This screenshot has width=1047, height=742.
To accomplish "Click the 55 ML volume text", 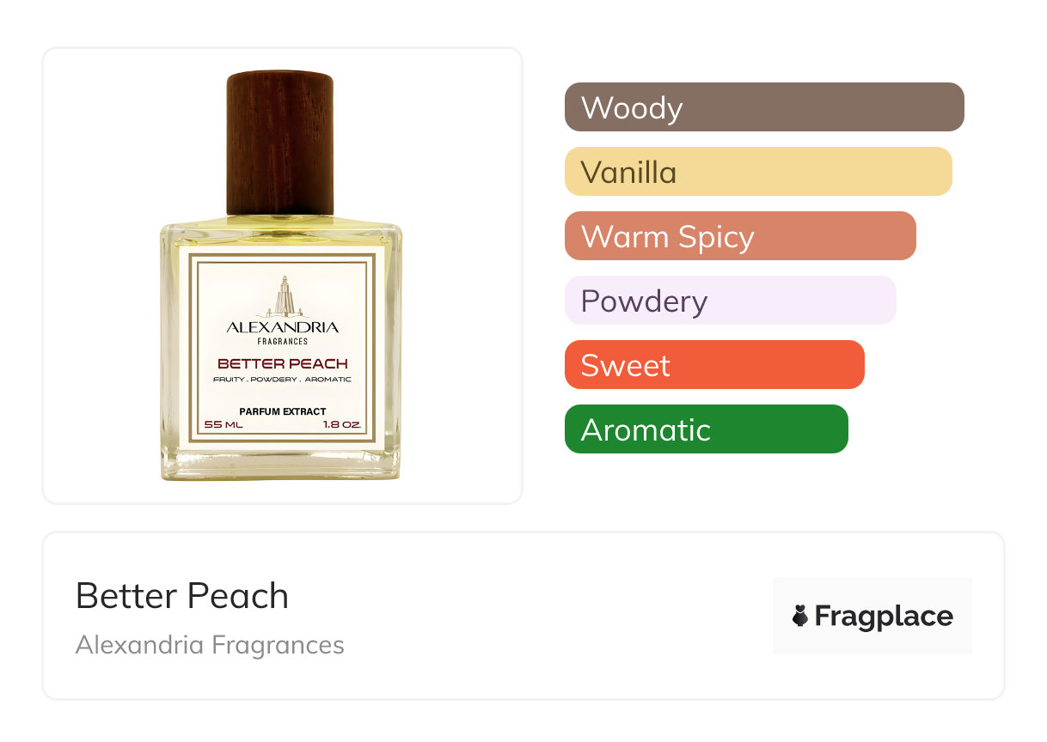I will click(223, 424).
